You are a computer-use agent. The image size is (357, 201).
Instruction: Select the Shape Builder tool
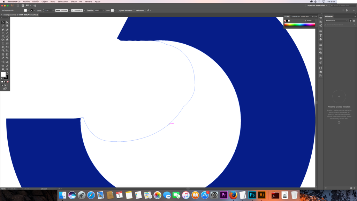click(x=3, y=50)
